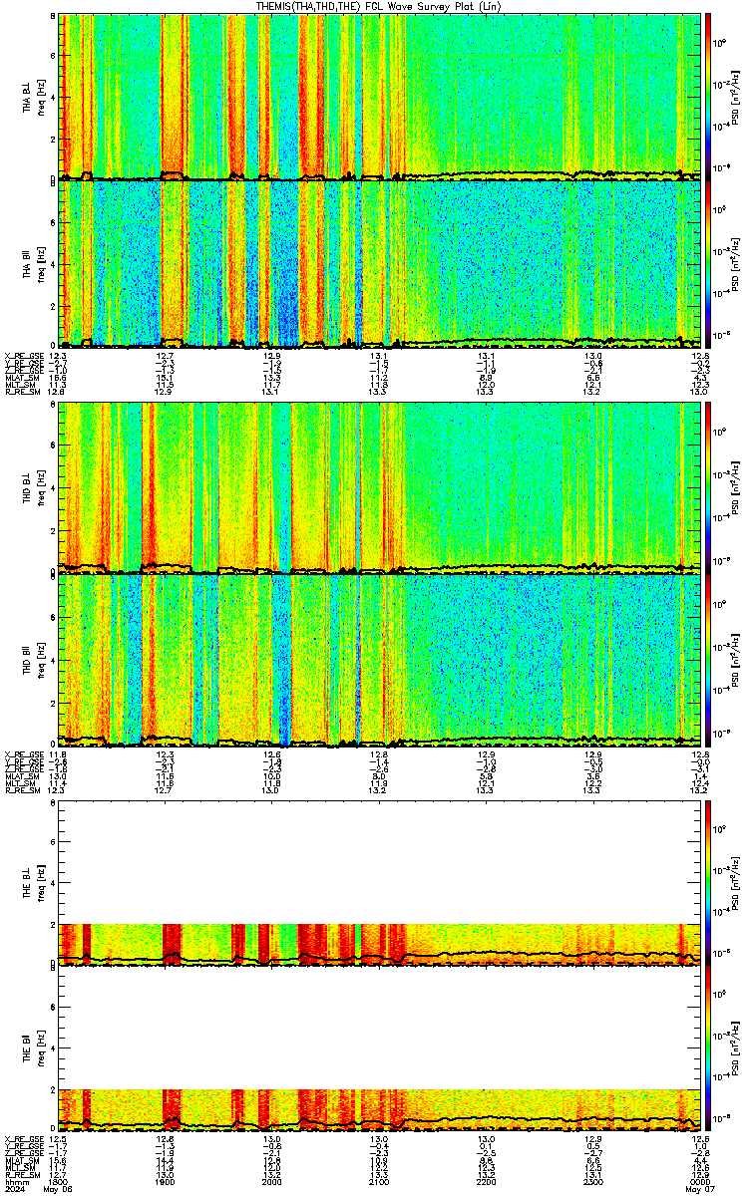
Task: Click the 2024 year label
Action: pyautogui.click(x=14, y=1190)
